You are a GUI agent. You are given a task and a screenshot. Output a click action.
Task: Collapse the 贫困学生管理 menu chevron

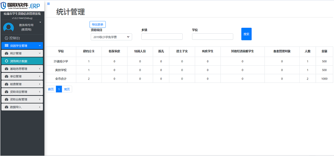click(x=40, y=46)
